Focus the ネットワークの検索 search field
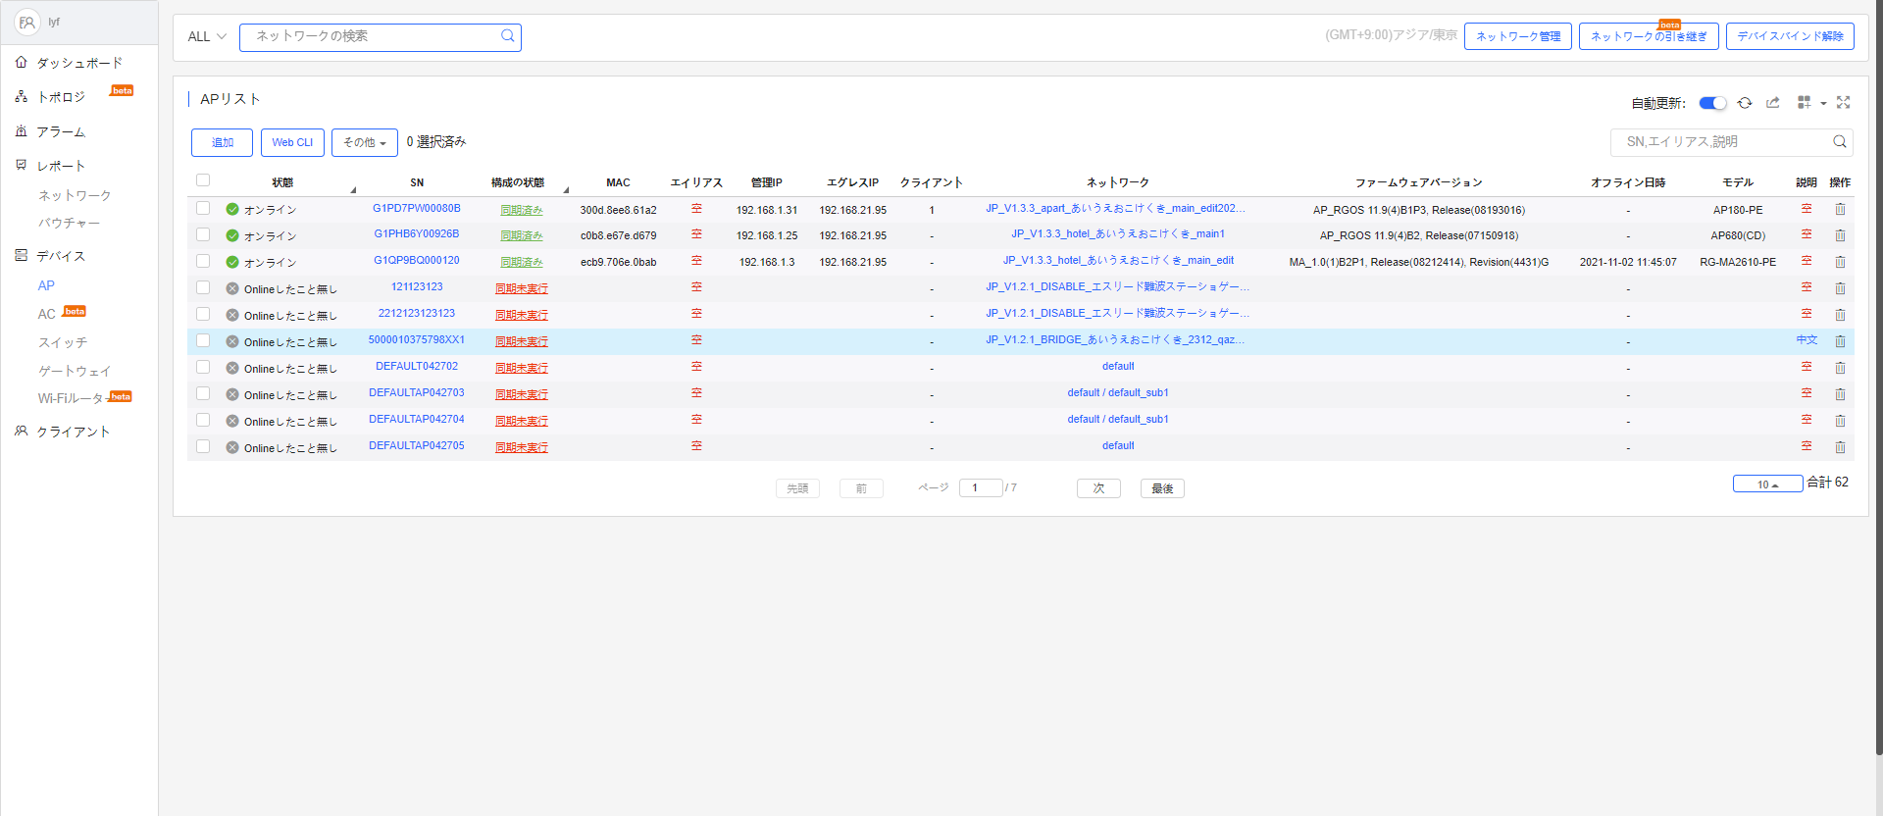This screenshot has width=1883, height=816. [x=380, y=36]
